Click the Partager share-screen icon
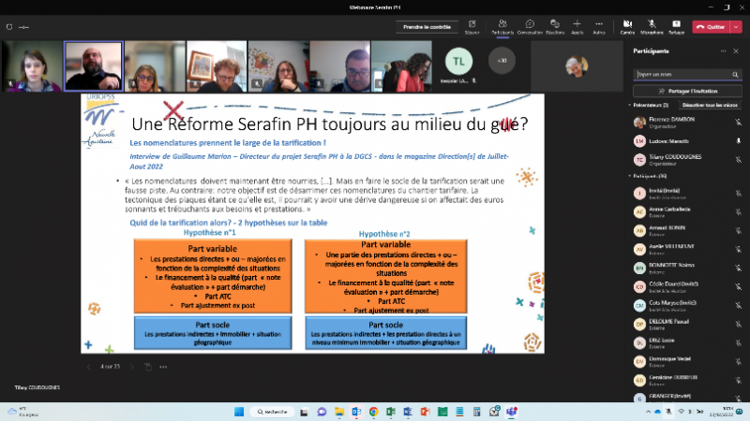750x421 pixels. (676, 27)
